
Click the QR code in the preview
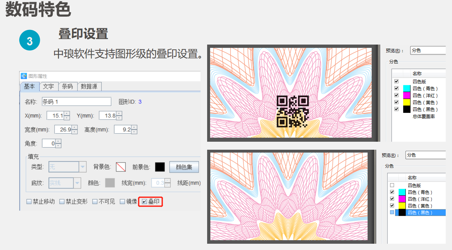click(x=293, y=111)
